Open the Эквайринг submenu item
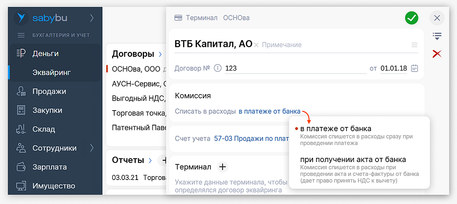Image resolution: width=457 pixels, height=204 pixels. click(x=51, y=72)
